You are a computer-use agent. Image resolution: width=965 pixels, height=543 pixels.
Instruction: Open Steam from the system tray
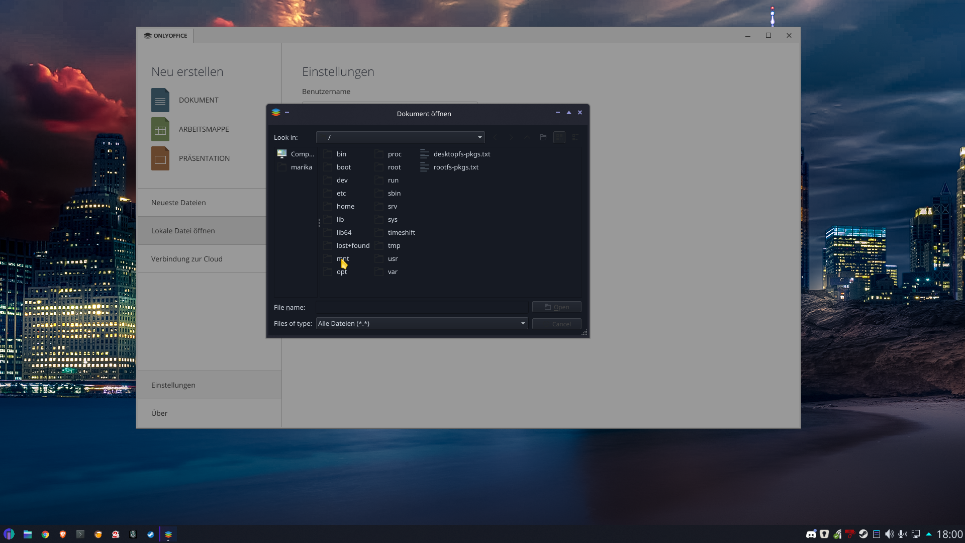click(x=863, y=534)
